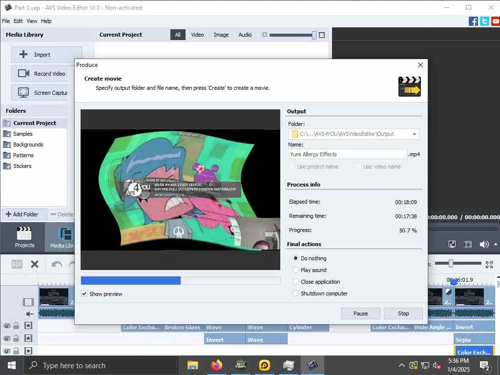Toggle visibility eye of second effects track
Screen dimensions: 500x375
pos(7,338)
